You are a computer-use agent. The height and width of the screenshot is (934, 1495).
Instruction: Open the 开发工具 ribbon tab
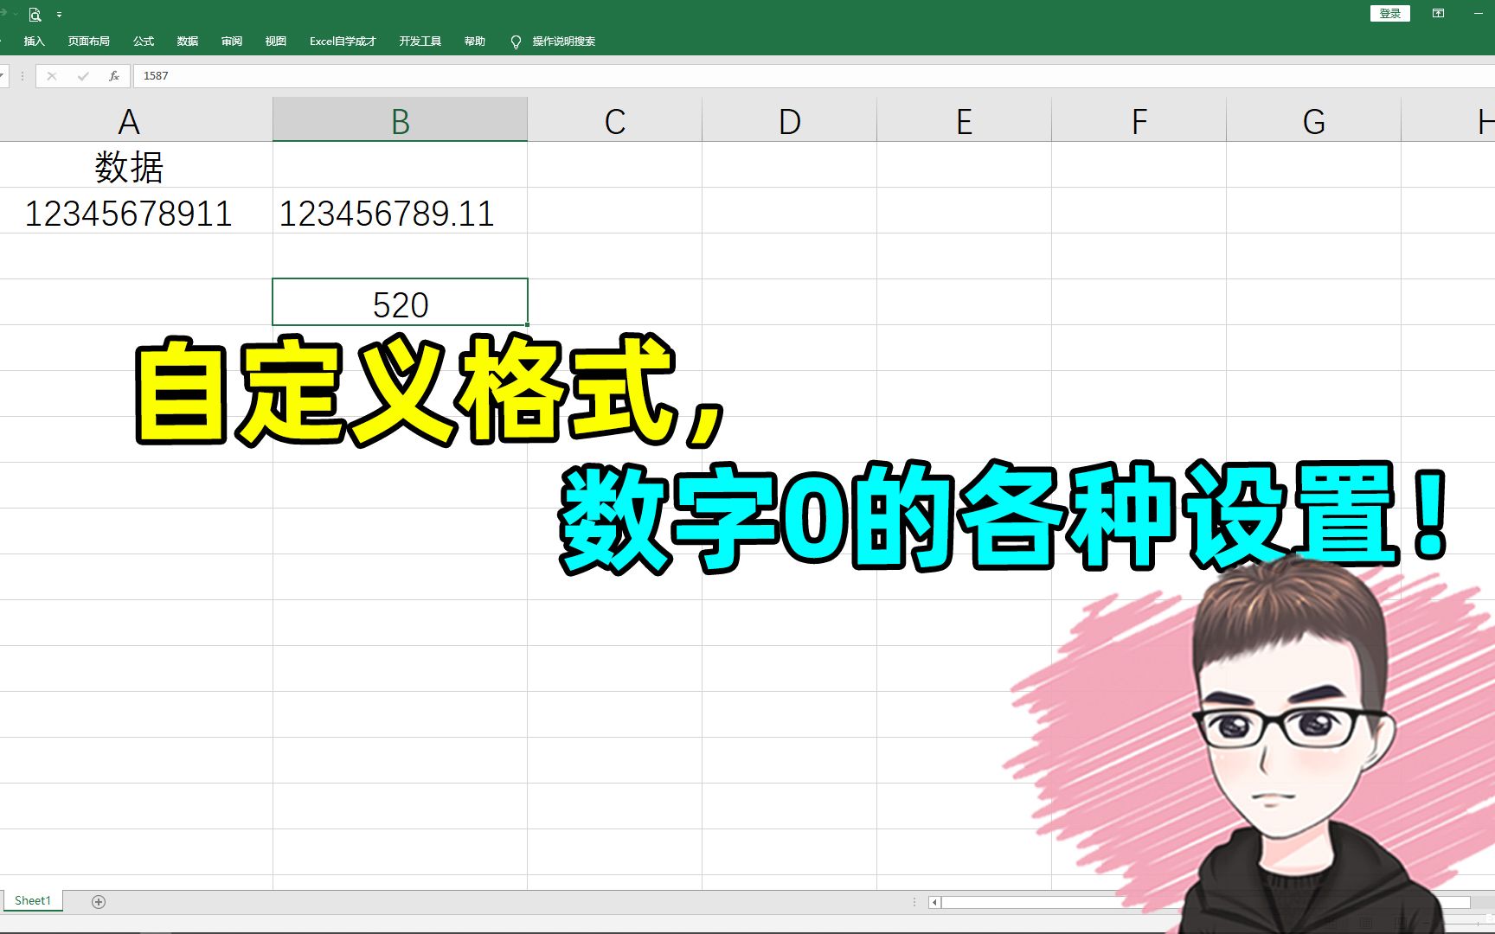(420, 42)
